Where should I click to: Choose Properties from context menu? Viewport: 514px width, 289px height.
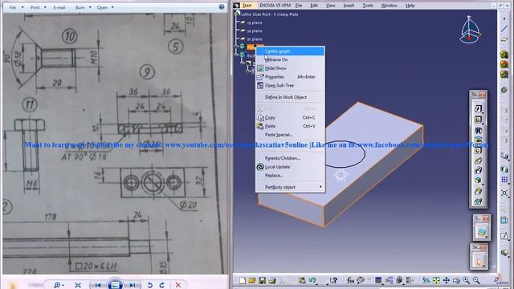click(x=290, y=77)
